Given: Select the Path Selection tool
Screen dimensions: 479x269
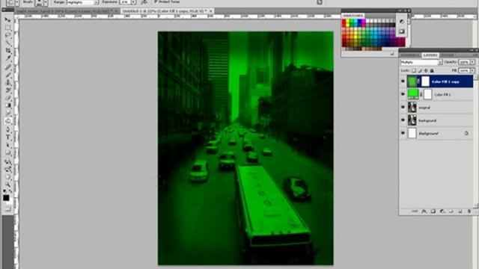Looking at the screenshot, I should point(8,145).
